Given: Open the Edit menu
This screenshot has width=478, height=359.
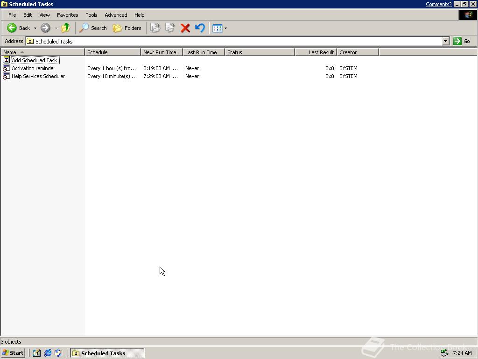Looking at the screenshot, I should point(28,15).
